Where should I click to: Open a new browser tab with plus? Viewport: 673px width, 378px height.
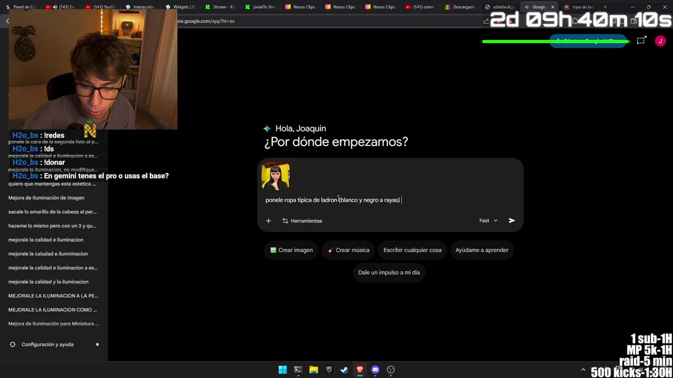[605, 7]
